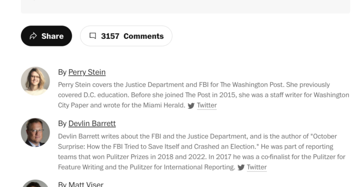The image size is (355, 187).
Task: Click the share arrow icon
Action: 33,36
